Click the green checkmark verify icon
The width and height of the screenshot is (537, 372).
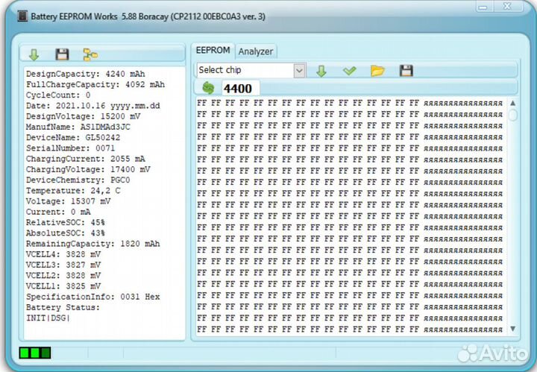click(x=349, y=71)
